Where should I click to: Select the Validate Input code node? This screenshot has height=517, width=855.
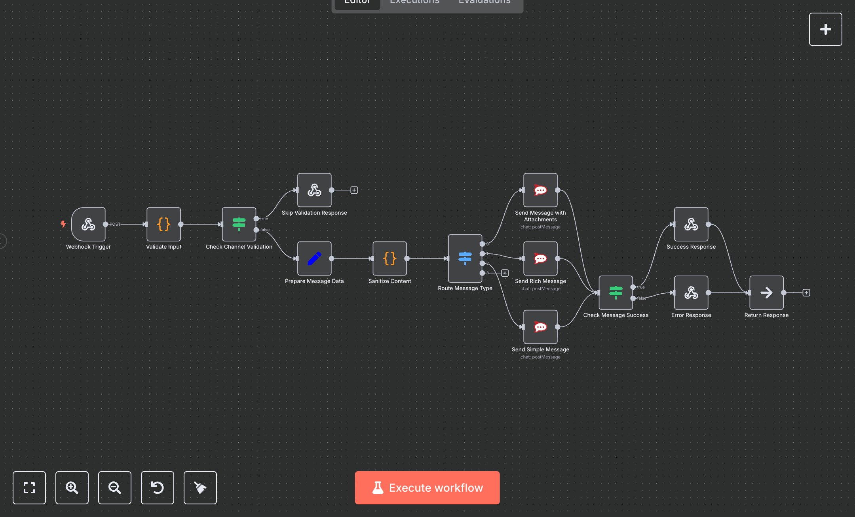point(163,224)
